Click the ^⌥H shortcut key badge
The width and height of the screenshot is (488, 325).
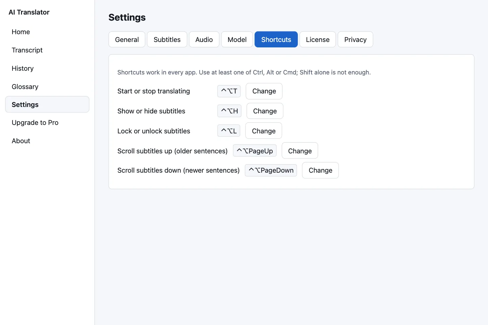(229, 111)
